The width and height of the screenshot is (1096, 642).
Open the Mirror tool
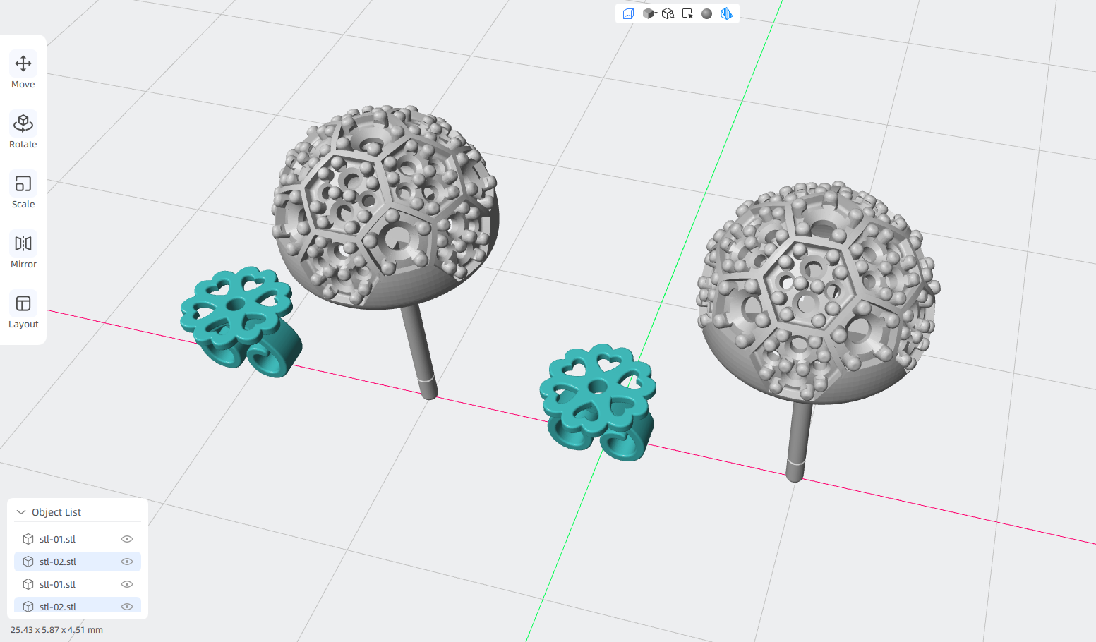tap(23, 251)
